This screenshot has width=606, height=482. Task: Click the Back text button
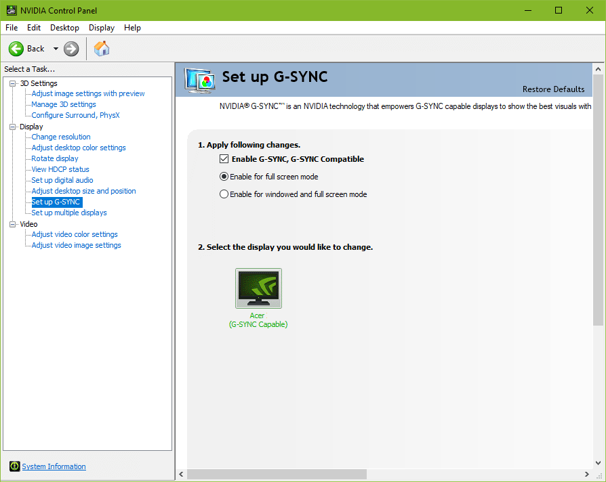[35, 49]
